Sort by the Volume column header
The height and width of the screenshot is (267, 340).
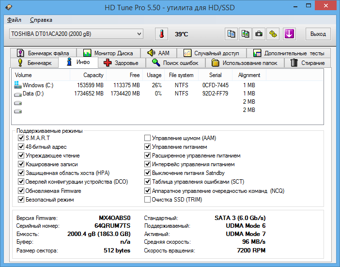click(41, 75)
